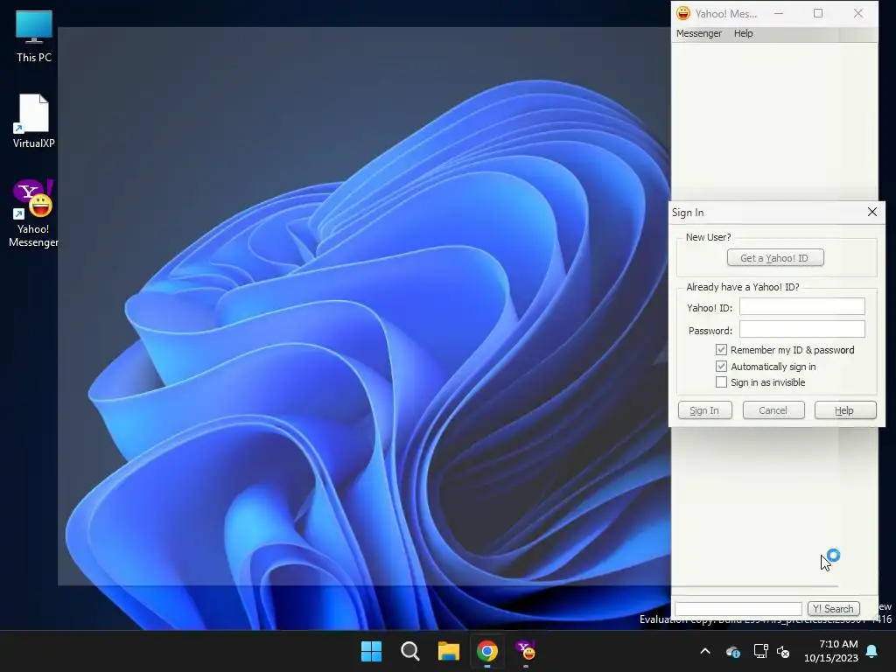
Task: Maximize the Yahoo! Messenger window
Action: (x=818, y=13)
